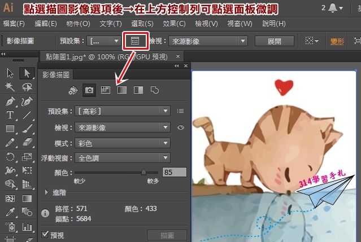Select the Free Transform tool
Screen dimensions: 361x242
coord(27,170)
